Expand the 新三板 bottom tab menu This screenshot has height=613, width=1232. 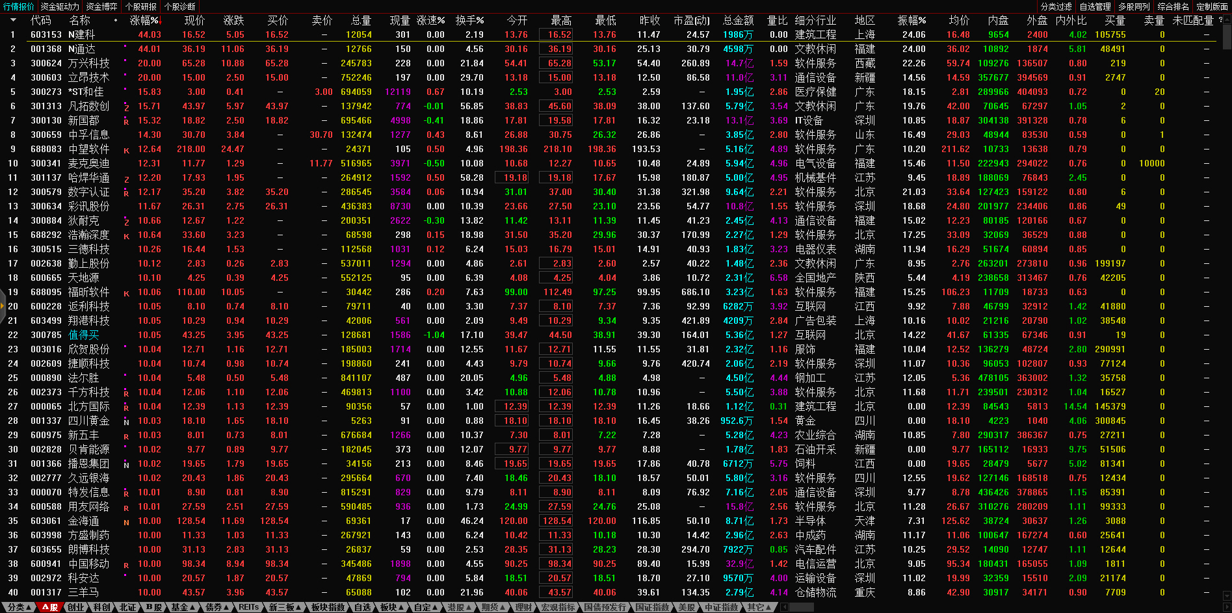point(285,607)
